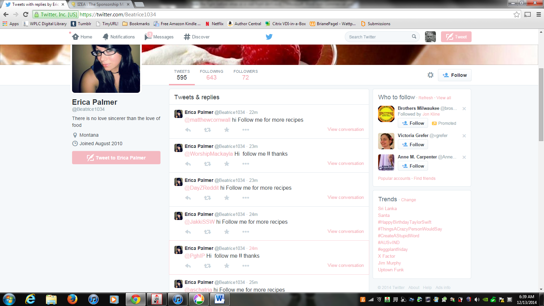Retweet the @WorshipMackayla tweet

207,164
